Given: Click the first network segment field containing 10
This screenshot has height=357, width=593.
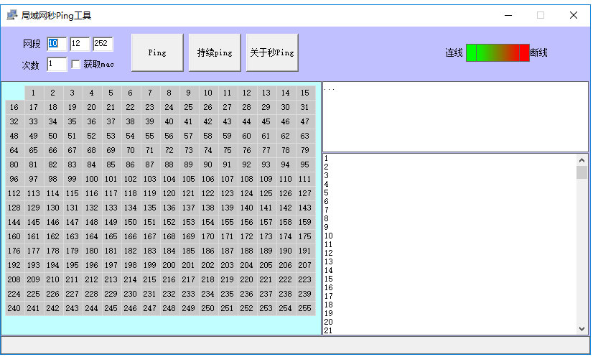Looking at the screenshot, I should point(57,44).
